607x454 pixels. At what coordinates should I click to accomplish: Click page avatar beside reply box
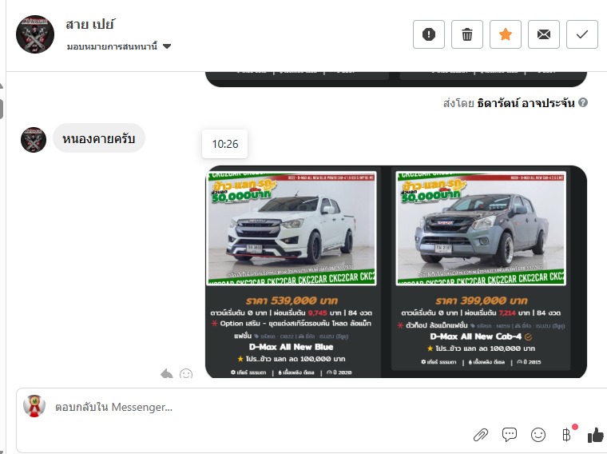tap(34, 405)
